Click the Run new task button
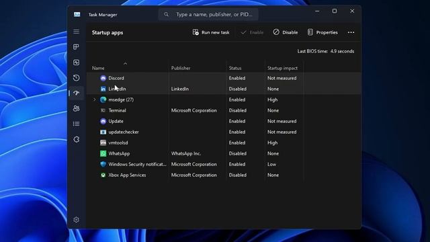Image resolution: width=430 pixels, height=242 pixels. [211, 32]
